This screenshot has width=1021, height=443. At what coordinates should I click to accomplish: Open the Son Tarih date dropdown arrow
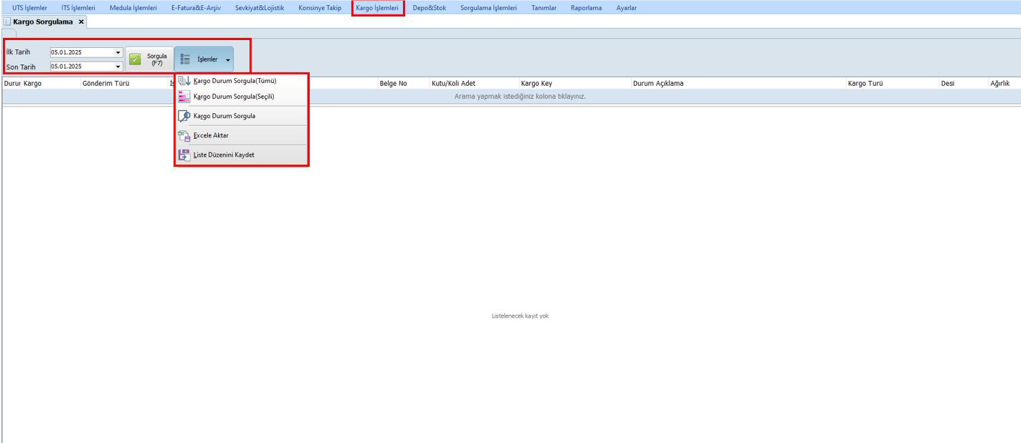point(118,67)
